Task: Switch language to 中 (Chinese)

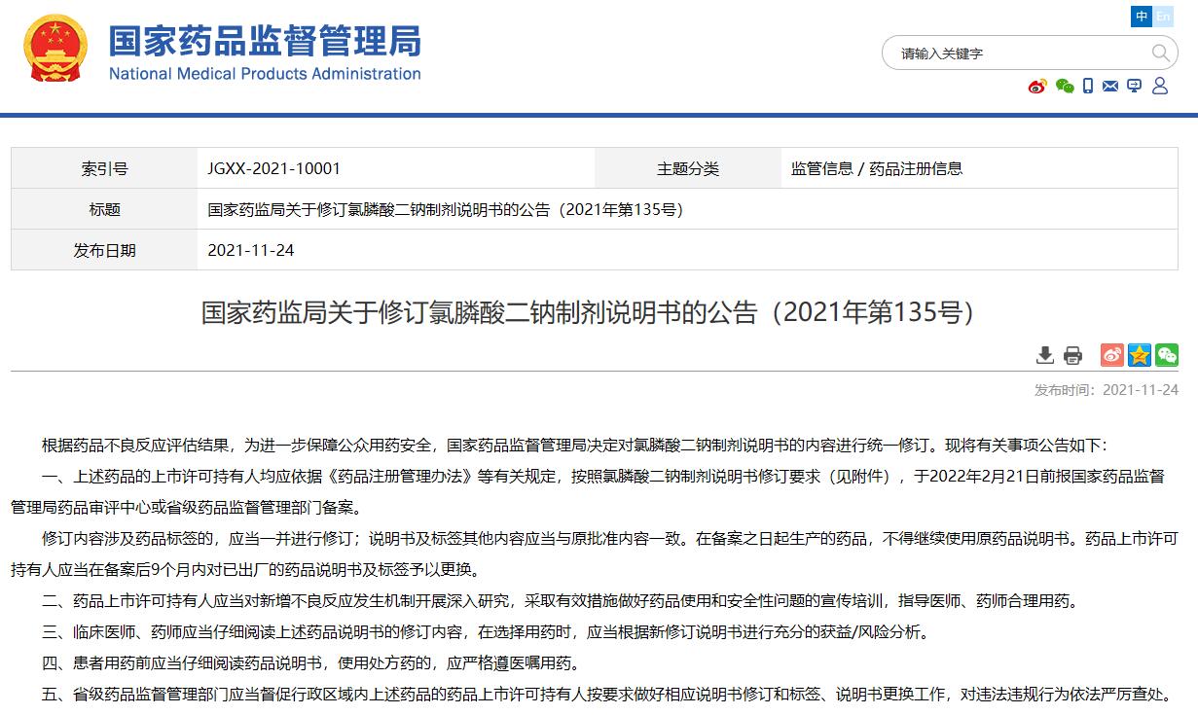Action: [1142, 17]
